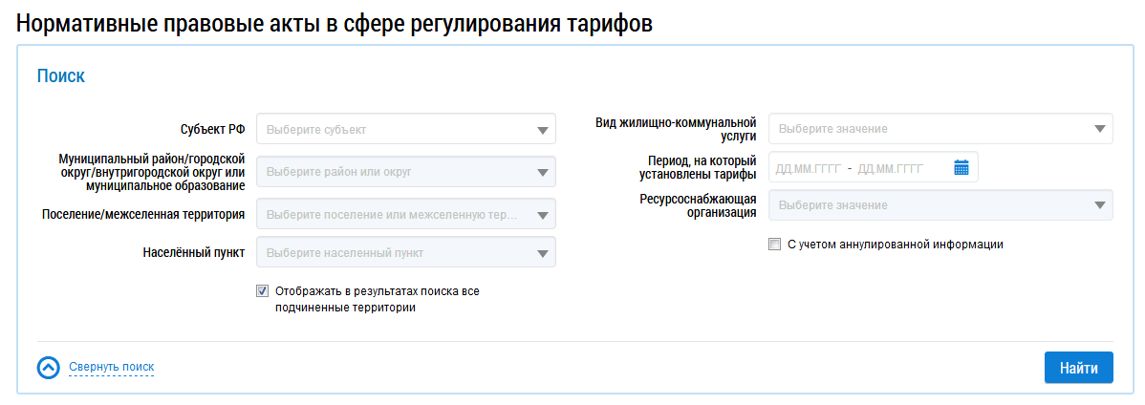Open the calendar date picker icon
Viewport: 1145px width, 405px height.
coord(961,167)
